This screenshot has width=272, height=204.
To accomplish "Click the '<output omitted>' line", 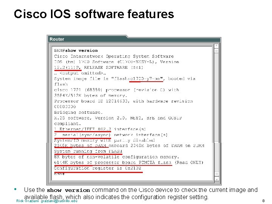I will click(80, 73).
